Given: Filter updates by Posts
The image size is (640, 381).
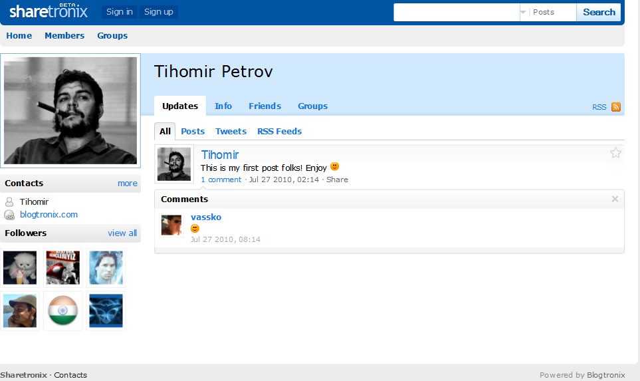Looking at the screenshot, I should [193, 131].
